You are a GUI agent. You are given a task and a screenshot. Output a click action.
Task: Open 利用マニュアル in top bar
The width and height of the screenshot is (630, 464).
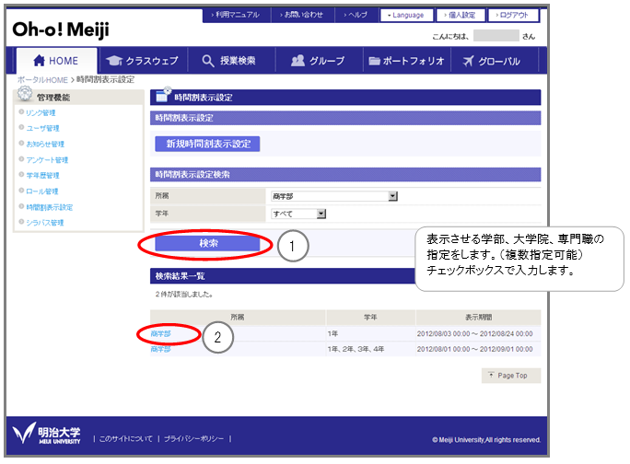tap(236, 16)
